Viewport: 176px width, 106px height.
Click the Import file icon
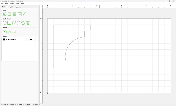click(x=5, y=31)
